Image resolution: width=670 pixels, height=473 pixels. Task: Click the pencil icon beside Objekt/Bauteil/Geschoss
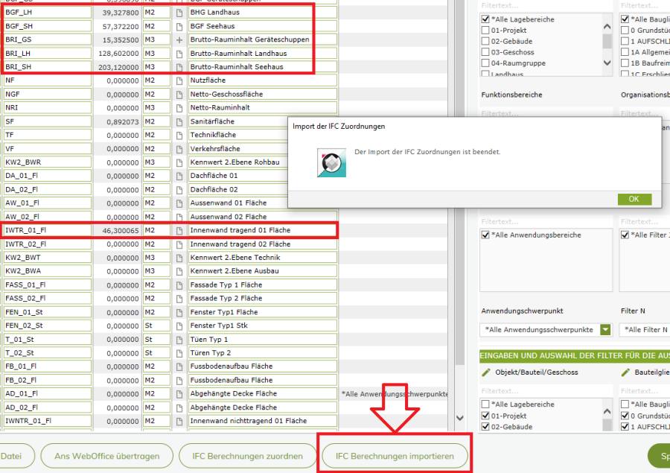coord(487,372)
